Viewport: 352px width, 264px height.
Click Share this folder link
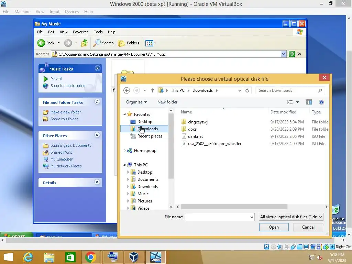coord(64,119)
